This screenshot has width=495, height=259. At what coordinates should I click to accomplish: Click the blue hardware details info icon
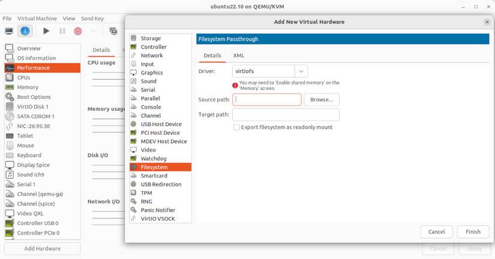tap(25, 31)
